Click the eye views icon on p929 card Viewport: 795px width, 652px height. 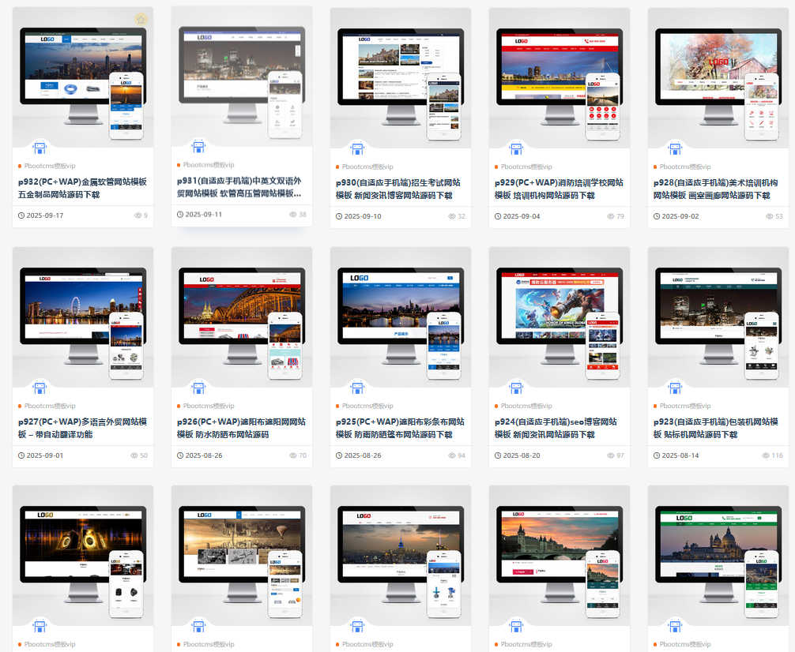point(611,216)
